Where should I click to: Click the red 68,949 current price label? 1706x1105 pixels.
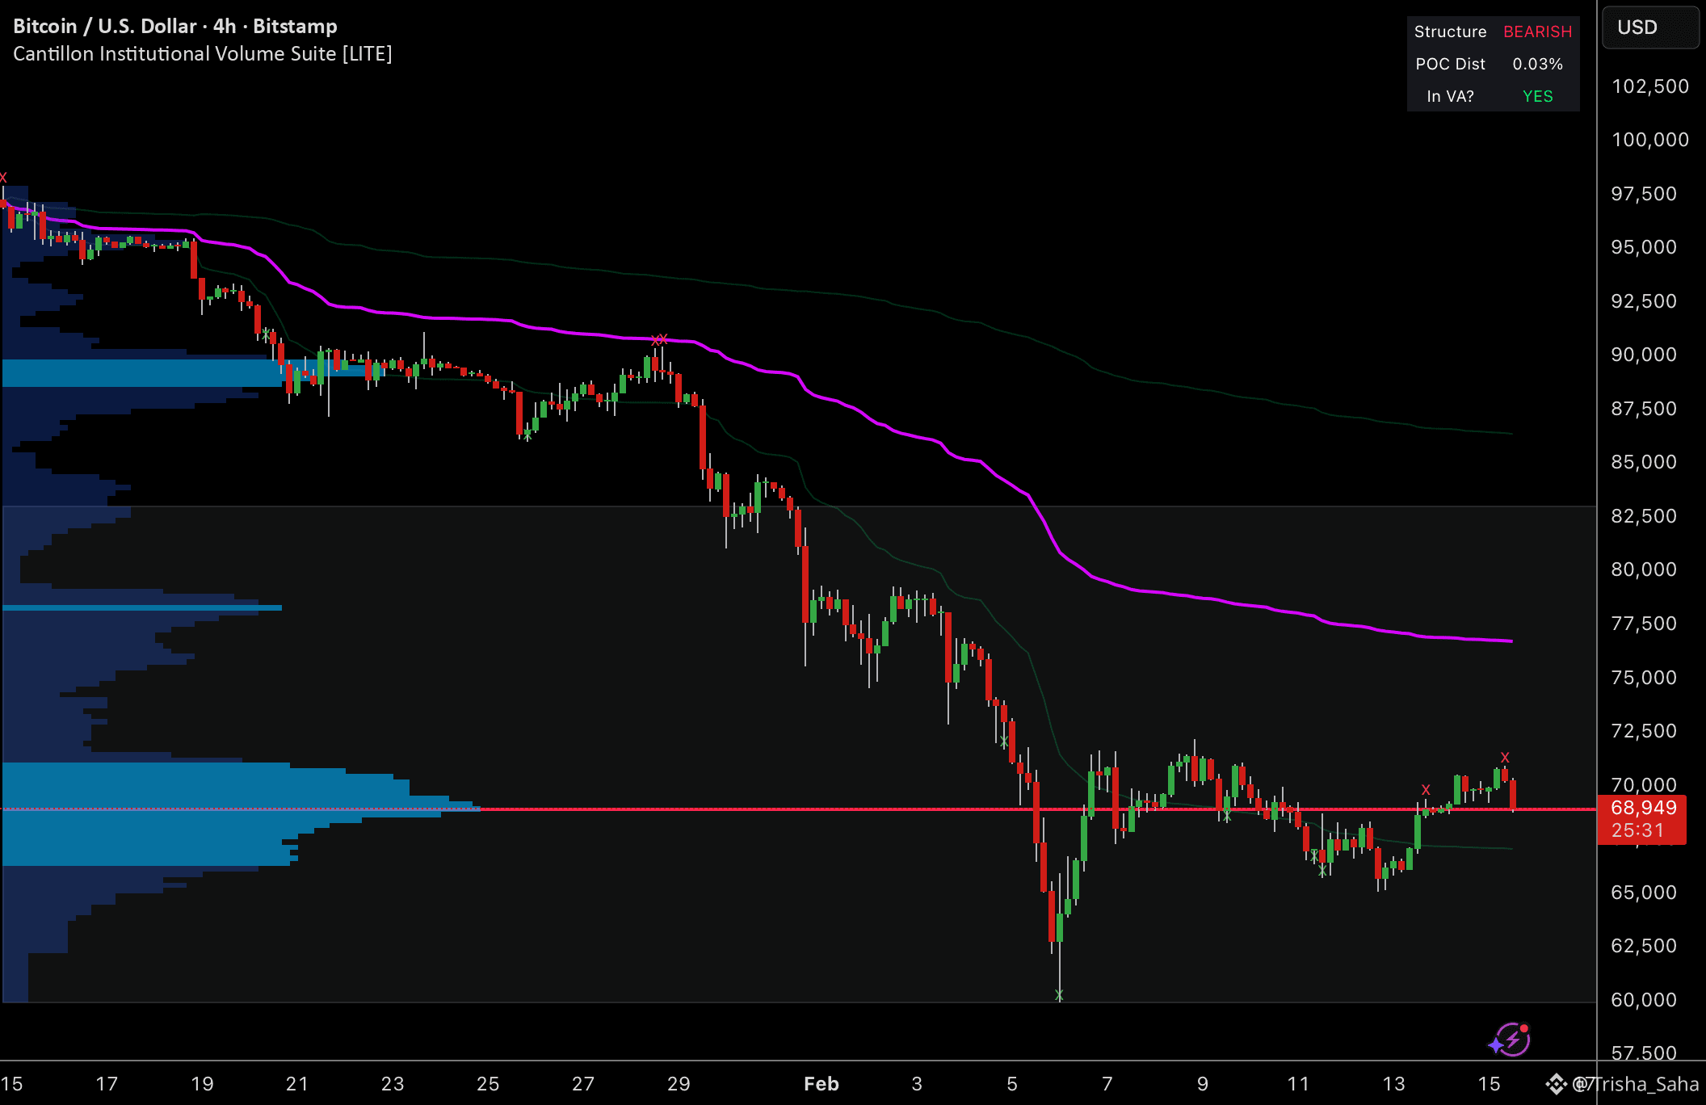[x=1642, y=808]
